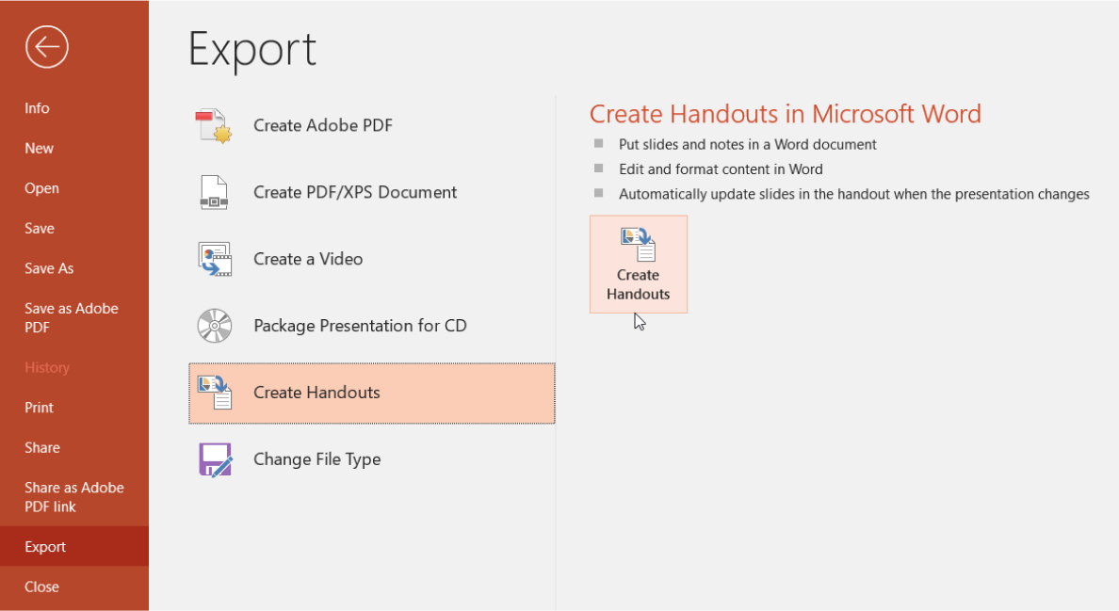Image resolution: width=1119 pixels, height=611 pixels.
Task: Choose Create PDF/XPS Document option
Action: pos(372,192)
